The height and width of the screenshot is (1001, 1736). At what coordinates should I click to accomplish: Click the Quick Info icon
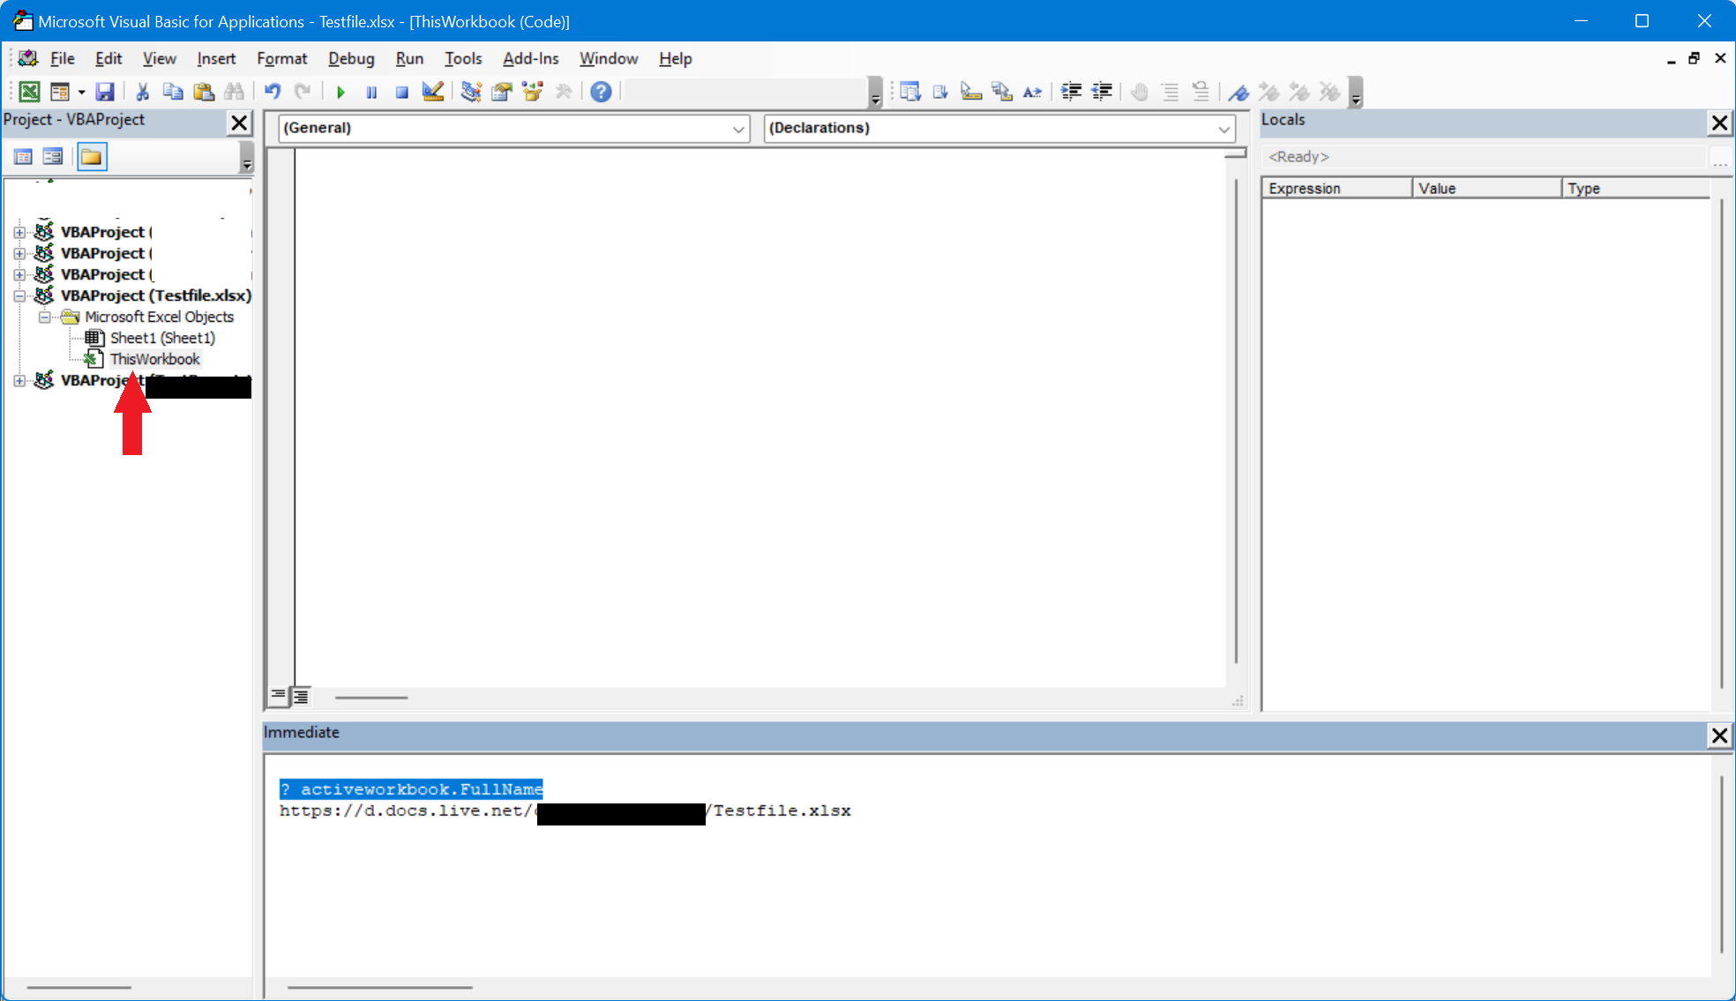(x=971, y=92)
